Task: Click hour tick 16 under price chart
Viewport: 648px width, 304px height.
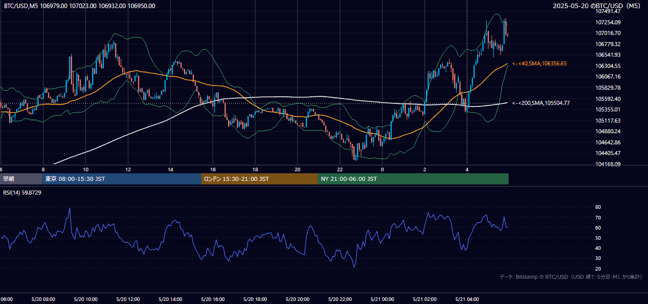Action: click(213, 169)
